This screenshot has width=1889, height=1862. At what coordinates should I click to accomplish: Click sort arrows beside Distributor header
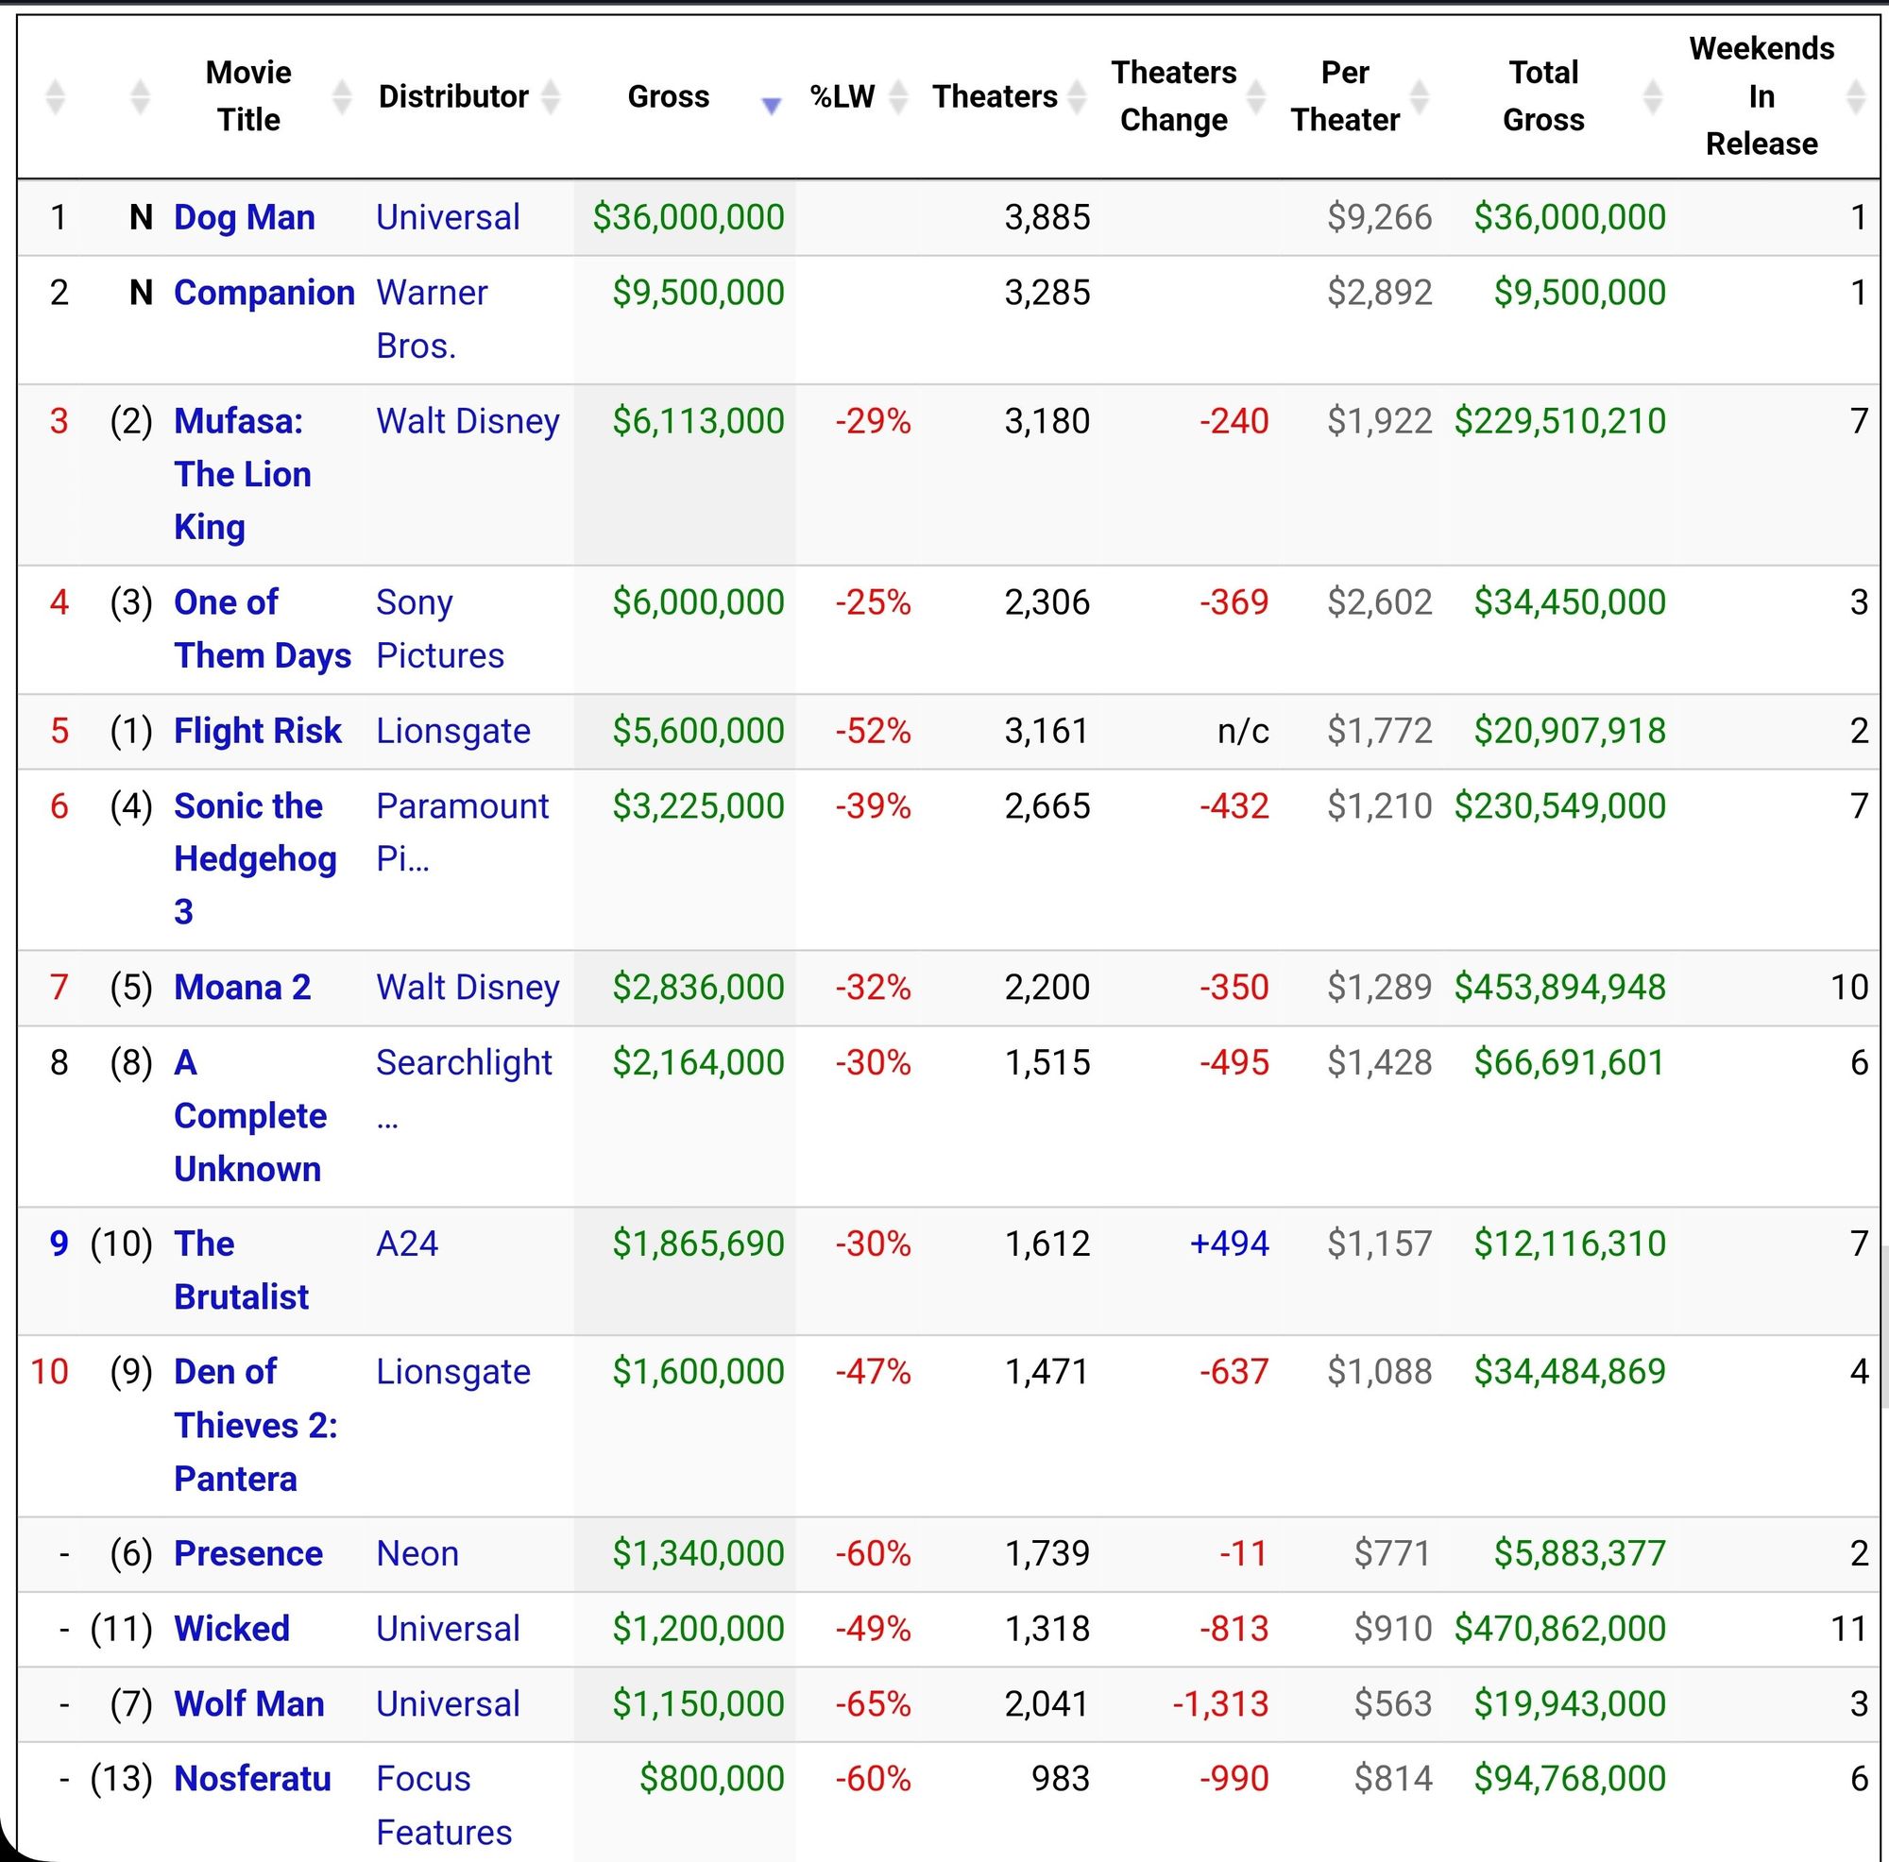tap(551, 96)
